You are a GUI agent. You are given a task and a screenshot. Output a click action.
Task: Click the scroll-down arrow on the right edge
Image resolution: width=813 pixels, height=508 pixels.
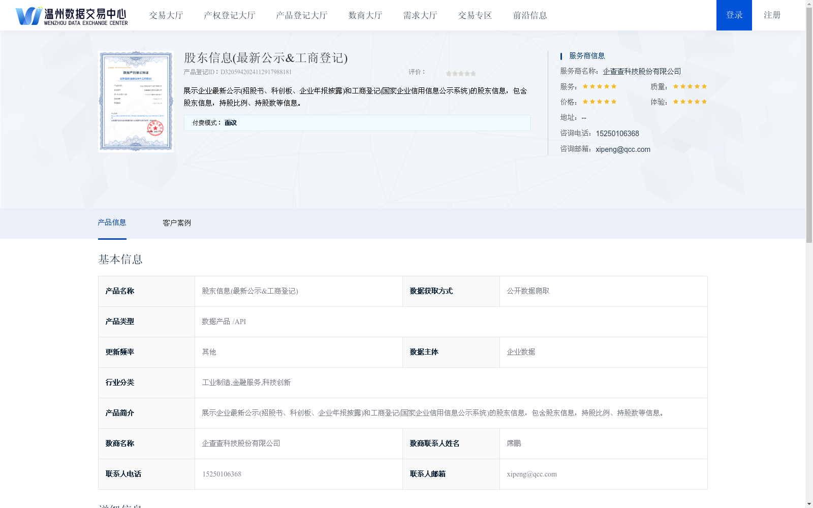coord(809,504)
